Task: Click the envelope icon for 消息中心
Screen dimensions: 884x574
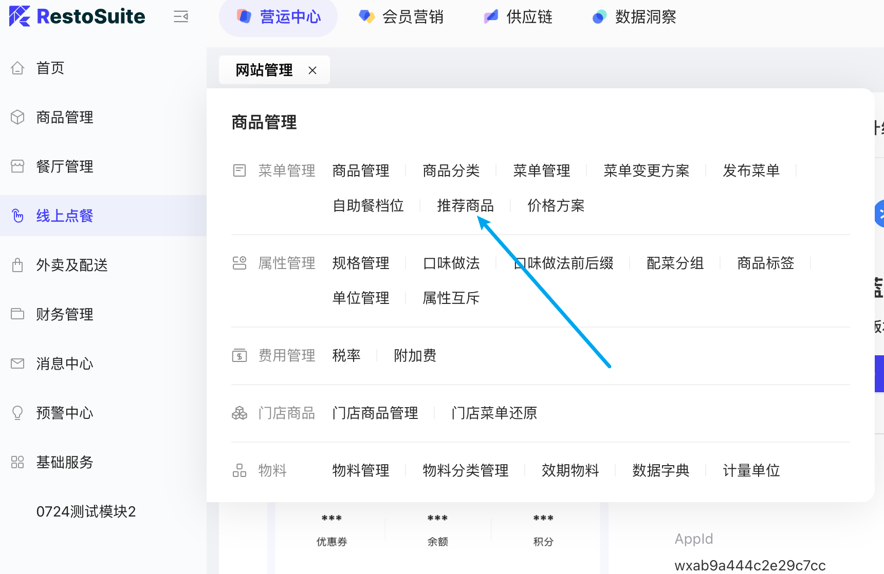Action: 17,363
